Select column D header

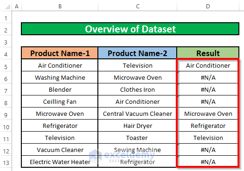coord(208,6)
